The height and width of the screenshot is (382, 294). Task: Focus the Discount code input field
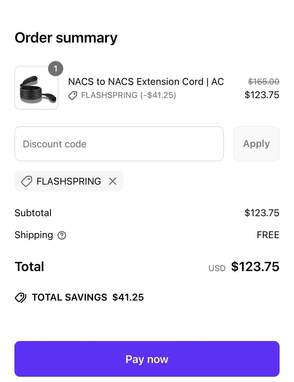tap(119, 144)
